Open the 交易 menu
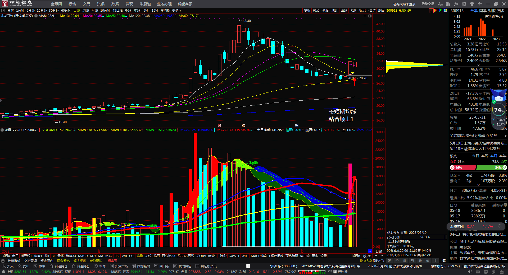Image resolution: width=508 pixels, height=275 pixels. coord(87,4)
